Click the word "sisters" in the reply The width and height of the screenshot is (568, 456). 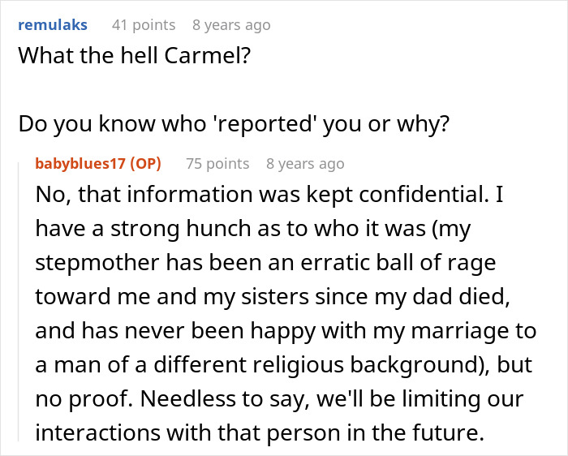275,297
